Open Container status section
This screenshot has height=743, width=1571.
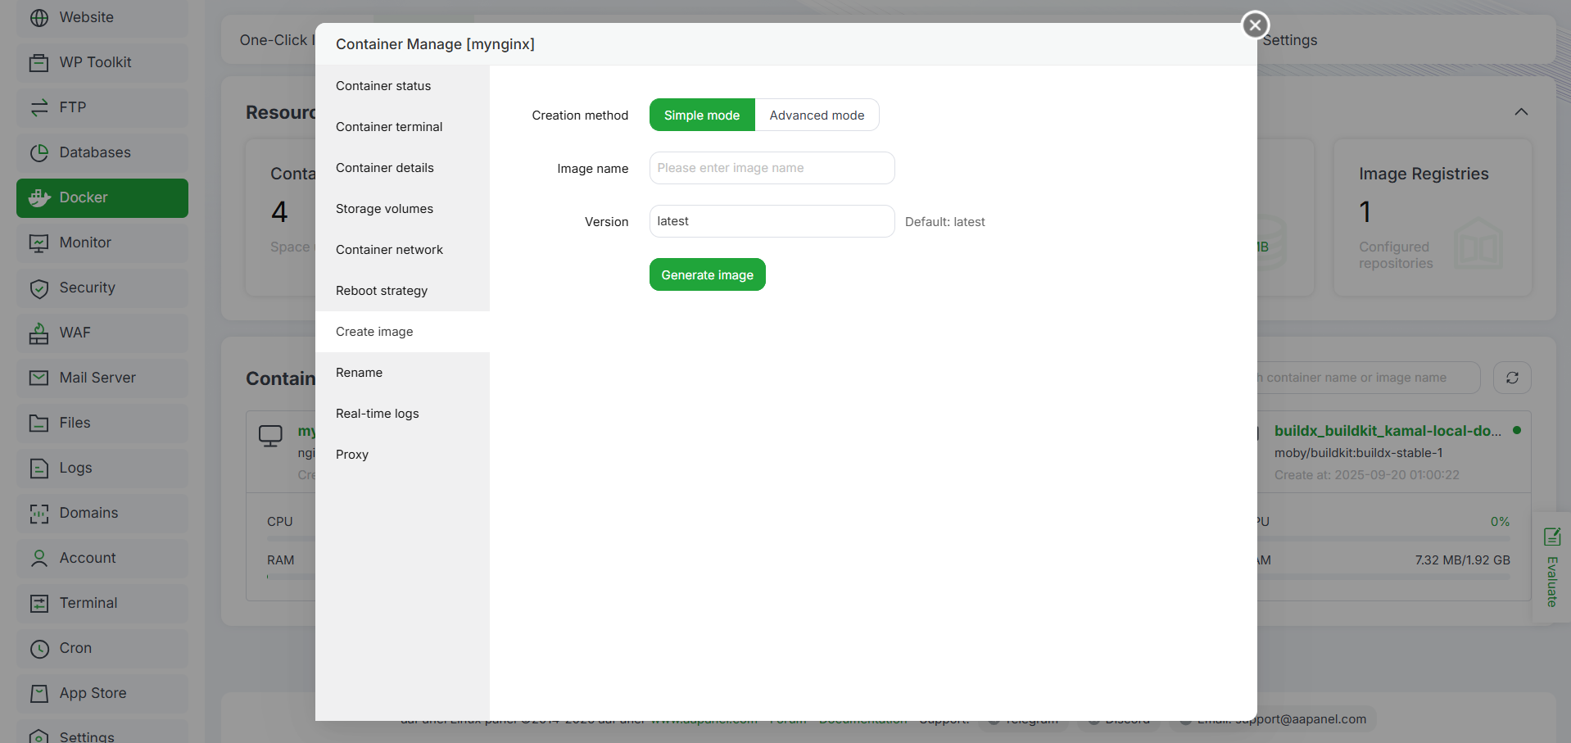[x=402, y=86]
